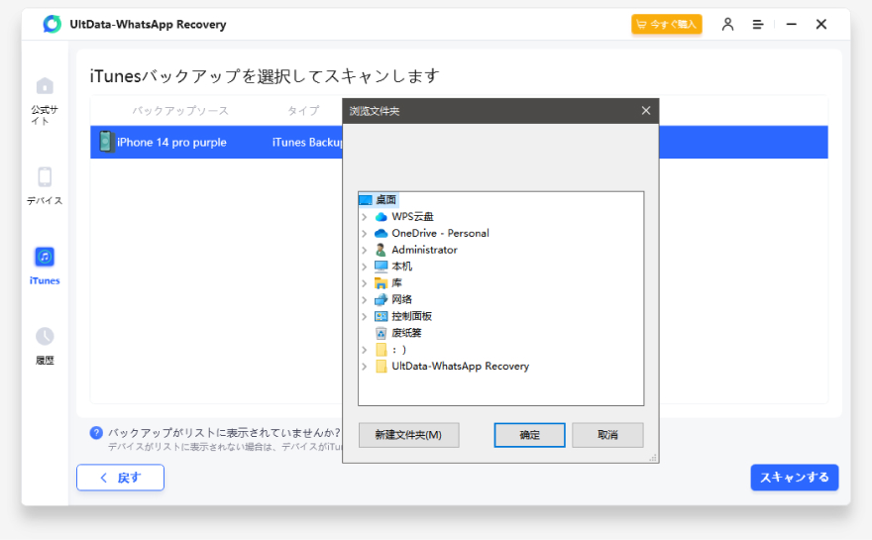Click the スキャンする scan button
Screen dimensions: 872x540
[x=794, y=478]
